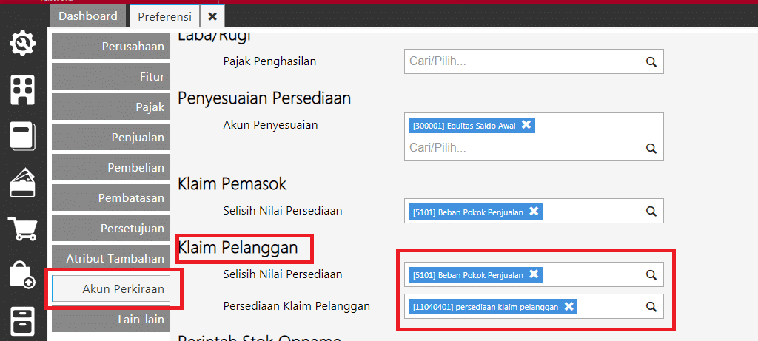Click the cash and bank wallet icon
This screenshot has width=758, height=341.
22,183
